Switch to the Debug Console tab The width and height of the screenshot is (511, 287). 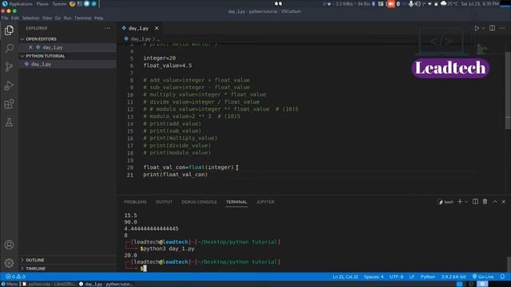click(199, 202)
